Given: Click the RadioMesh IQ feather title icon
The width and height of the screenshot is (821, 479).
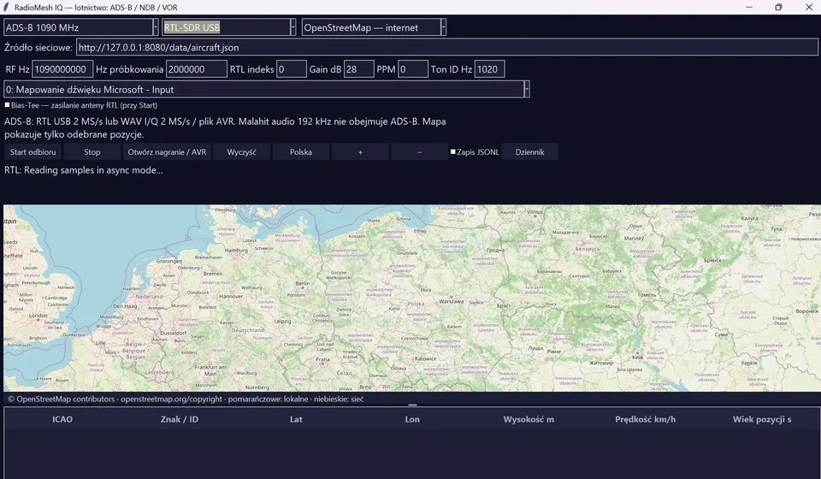Looking at the screenshot, I should pyautogui.click(x=6, y=8).
